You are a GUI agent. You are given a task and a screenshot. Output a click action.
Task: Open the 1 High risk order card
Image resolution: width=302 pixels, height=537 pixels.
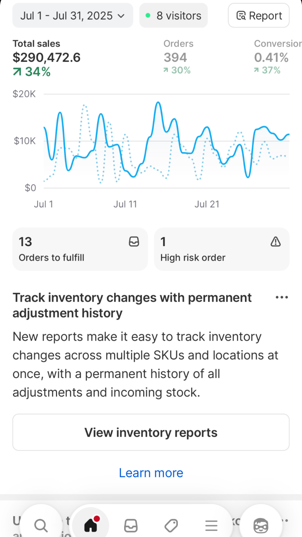(221, 249)
